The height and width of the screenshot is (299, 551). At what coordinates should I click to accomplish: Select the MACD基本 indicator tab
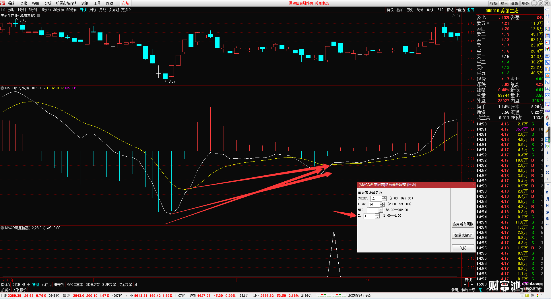(75, 285)
